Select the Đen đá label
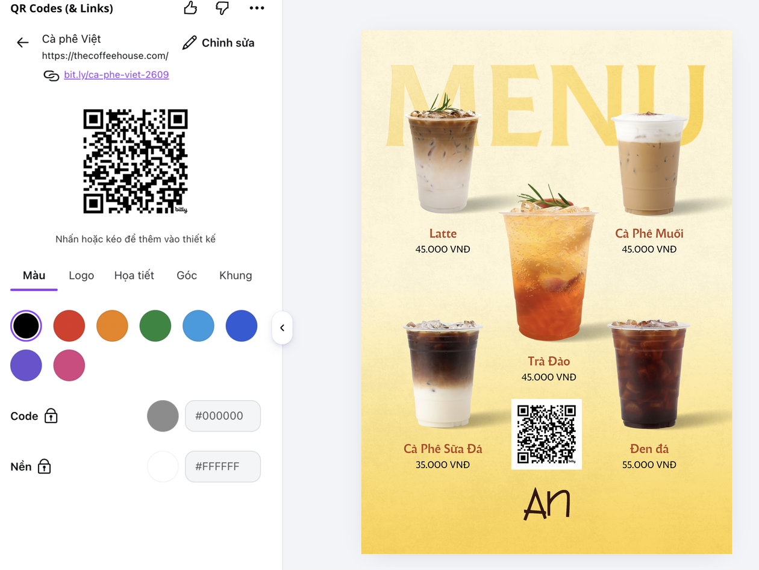This screenshot has height=570, width=759. click(649, 449)
